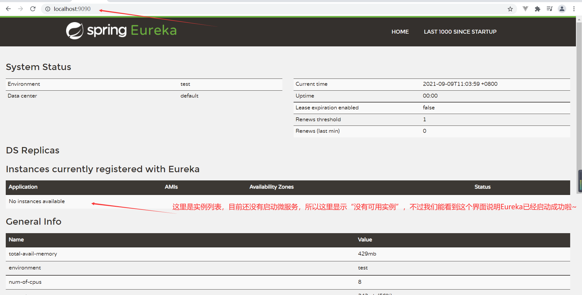
Task: Click the browser forward arrow
Action: pyautogui.click(x=20, y=9)
